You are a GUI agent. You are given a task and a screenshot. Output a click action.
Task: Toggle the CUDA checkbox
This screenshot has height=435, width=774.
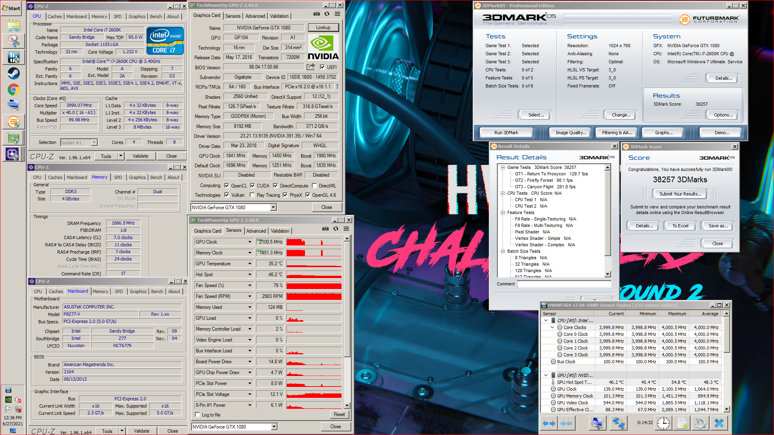(x=252, y=186)
